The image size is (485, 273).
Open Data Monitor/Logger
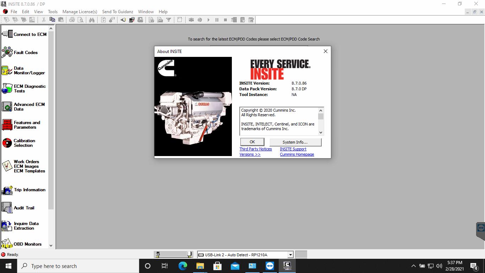point(23,70)
